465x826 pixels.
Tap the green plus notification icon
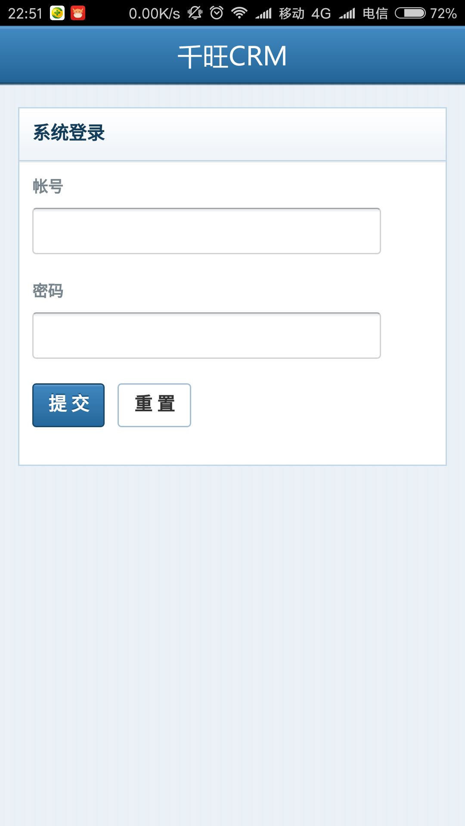coord(57,13)
